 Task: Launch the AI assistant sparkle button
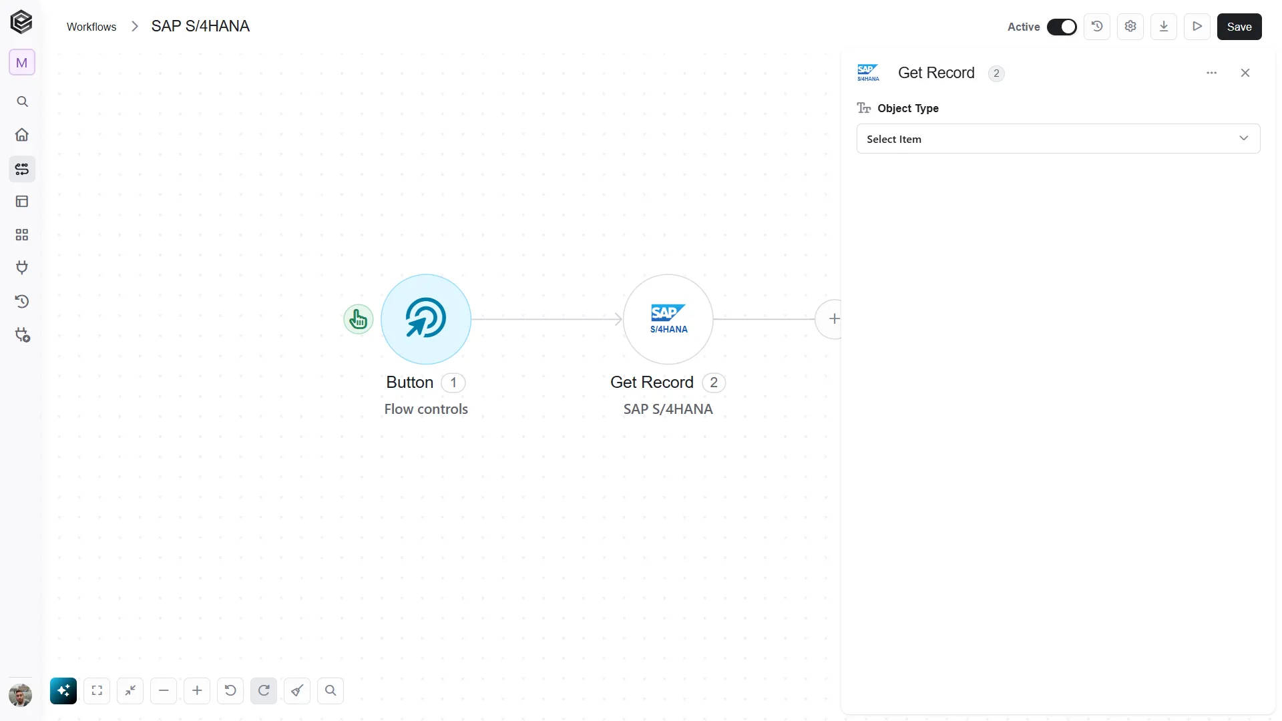pos(63,691)
